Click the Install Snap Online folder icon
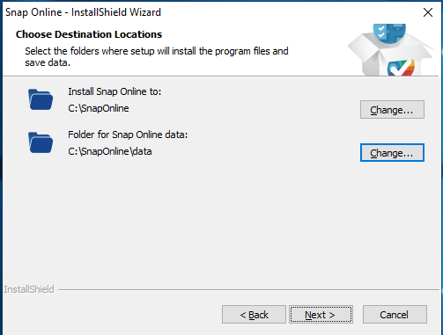Image resolution: width=443 pixels, height=335 pixels. click(x=41, y=99)
